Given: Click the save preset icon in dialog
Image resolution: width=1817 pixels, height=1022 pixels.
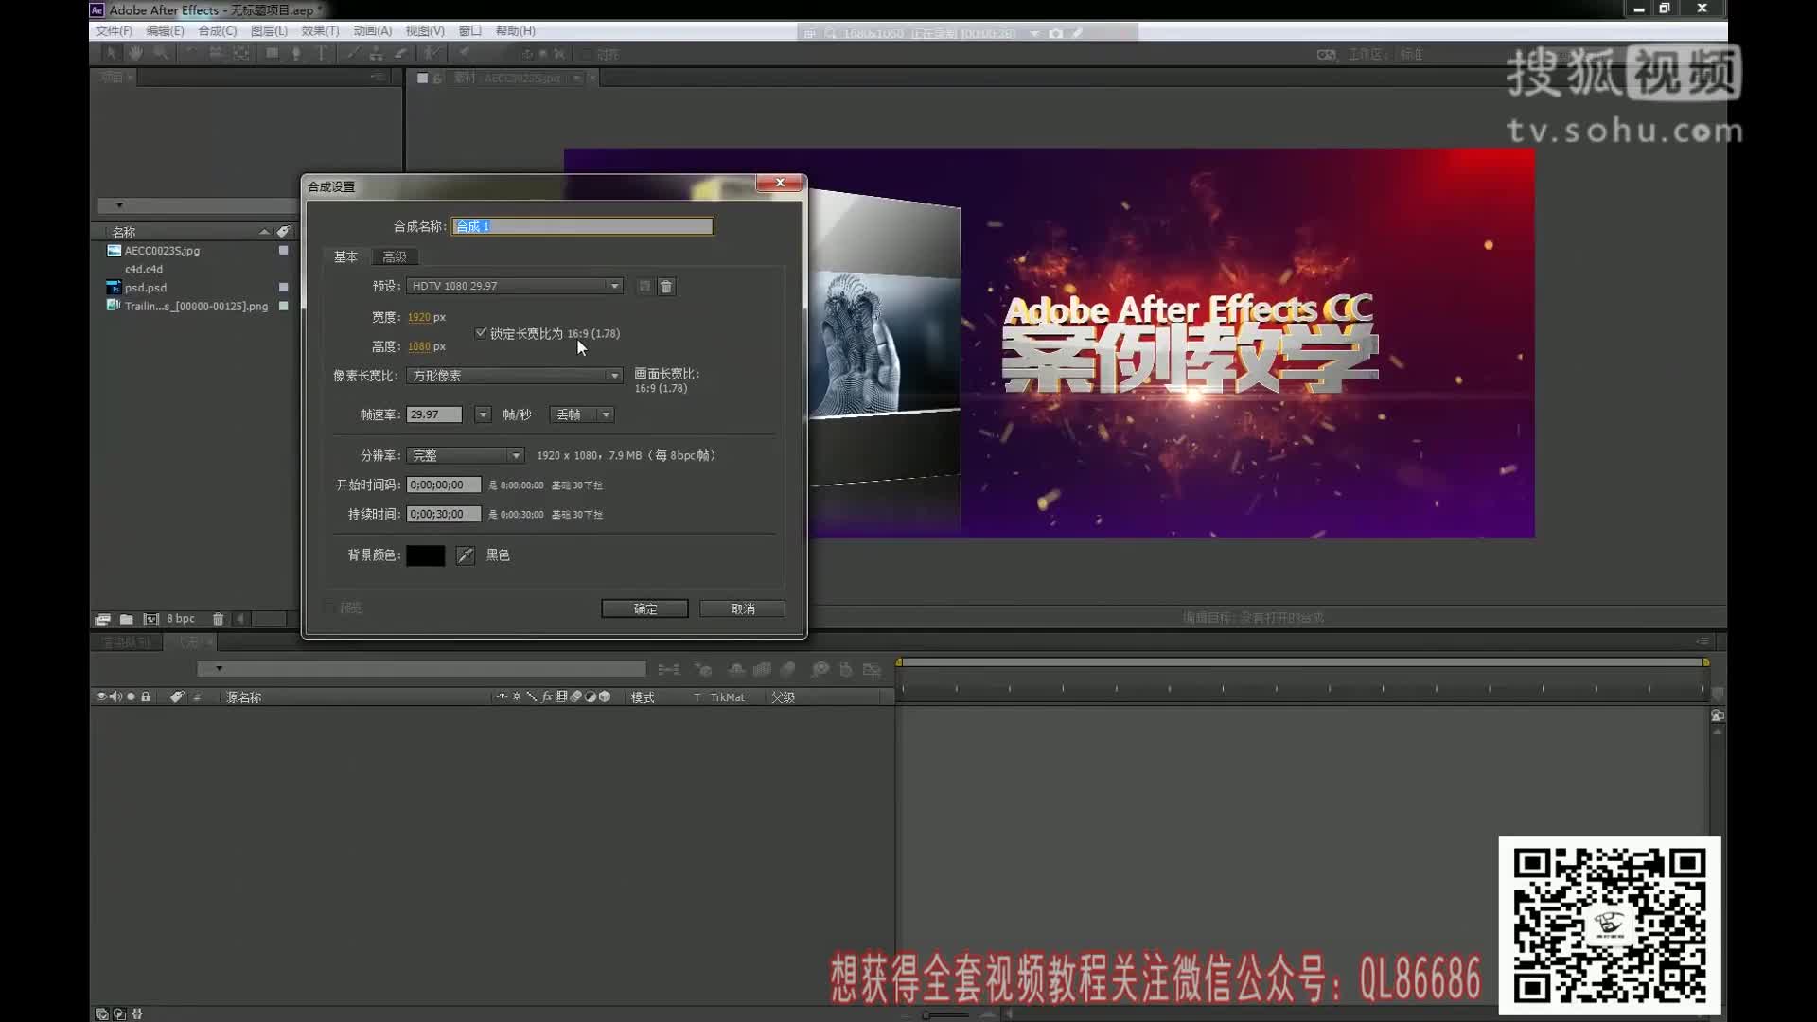Looking at the screenshot, I should (644, 286).
